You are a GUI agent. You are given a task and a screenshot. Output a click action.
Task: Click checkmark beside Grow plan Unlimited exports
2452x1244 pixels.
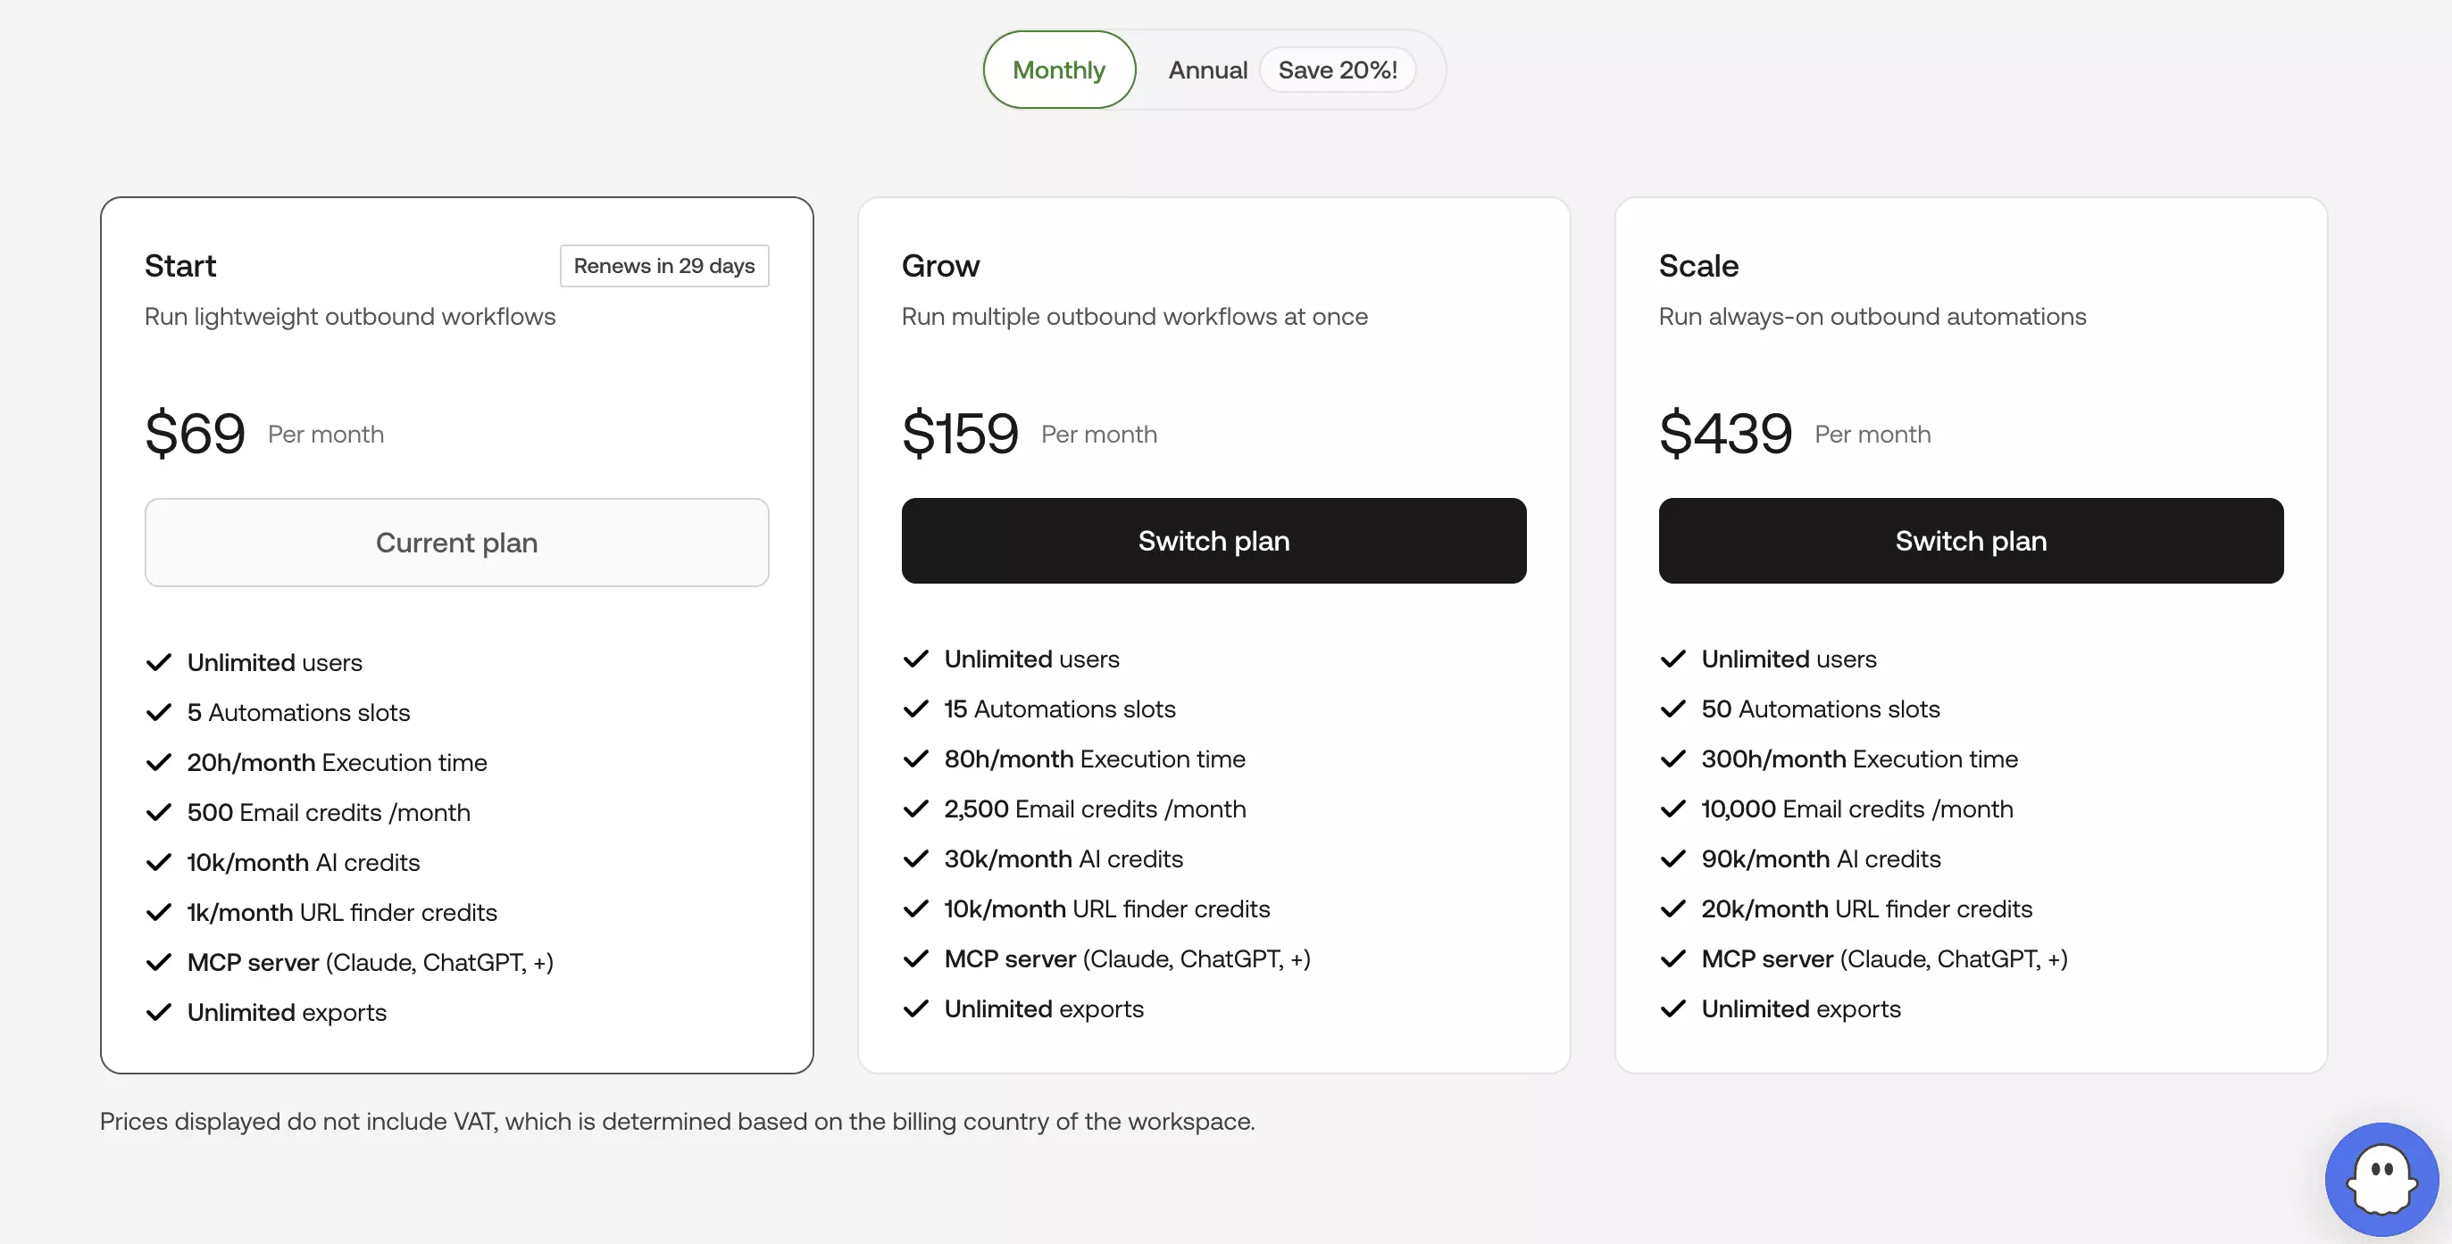point(915,1008)
